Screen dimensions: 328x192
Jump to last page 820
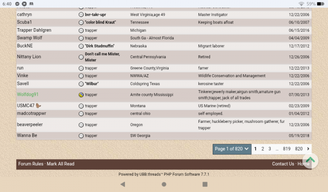coord(299,149)
